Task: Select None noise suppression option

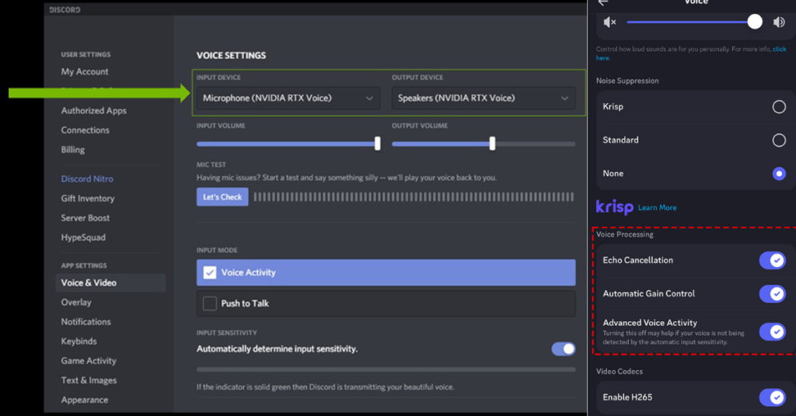Action: [778, 174]
